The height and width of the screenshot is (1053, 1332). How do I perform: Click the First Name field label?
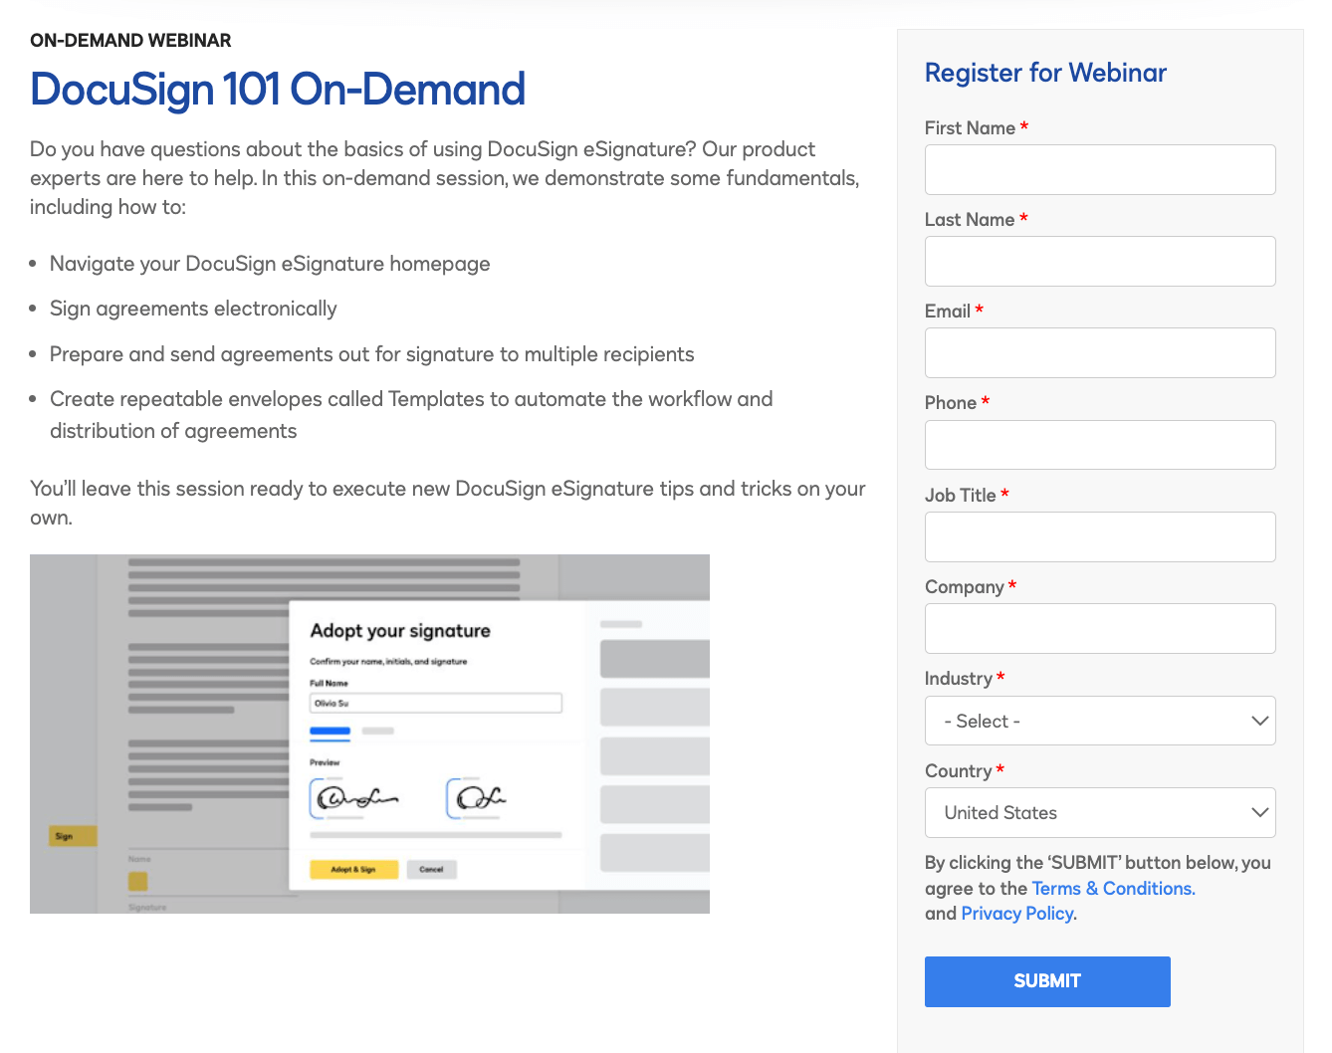pyautogui.click(x=970, y=127)
